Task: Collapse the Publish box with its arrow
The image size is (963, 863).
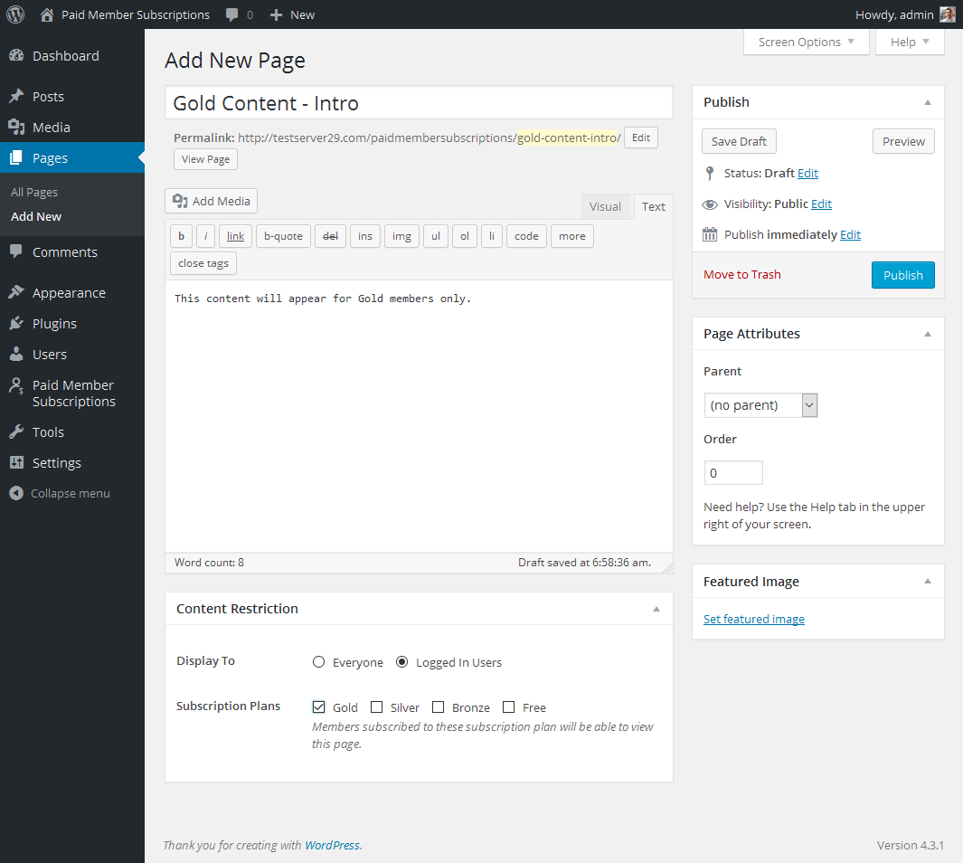Action: point(927,102)
